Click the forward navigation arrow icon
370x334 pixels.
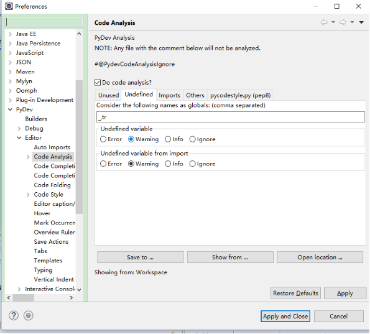point(343,22)
